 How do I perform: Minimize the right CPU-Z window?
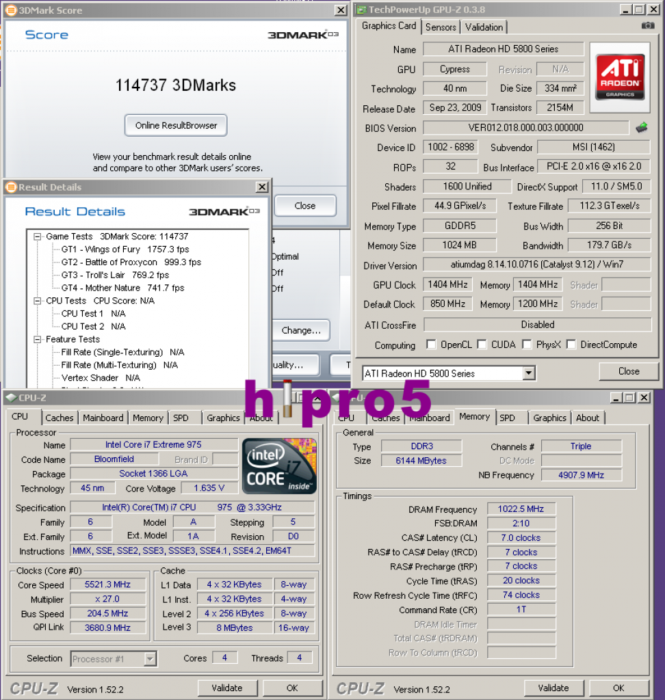tap(616, 397)
